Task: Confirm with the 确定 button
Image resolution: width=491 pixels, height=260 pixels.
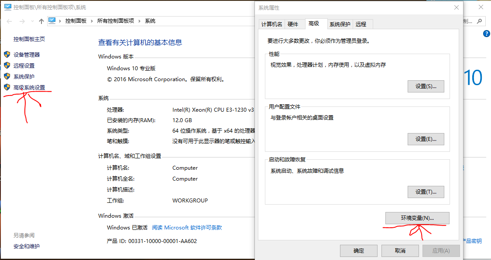Action: (359, 250)
